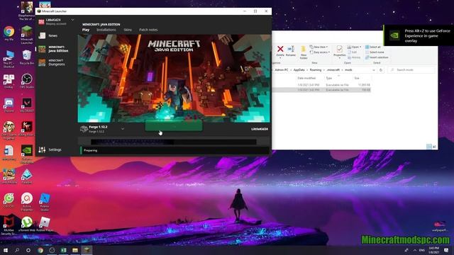The image size is (454, 255).
Task: Show hidden system tray icons
Action: pos(415,250)
